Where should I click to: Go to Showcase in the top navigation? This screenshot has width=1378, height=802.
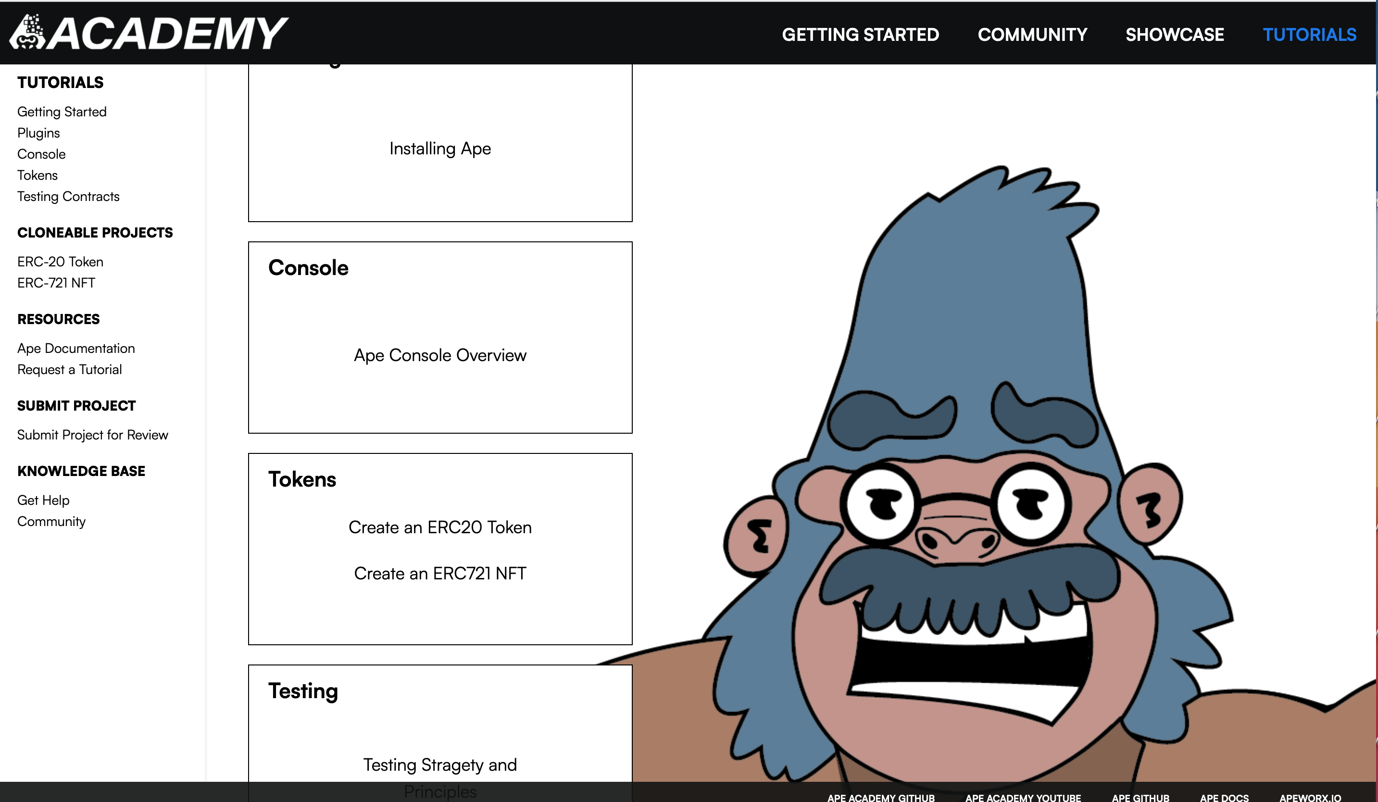point(1174,35)
